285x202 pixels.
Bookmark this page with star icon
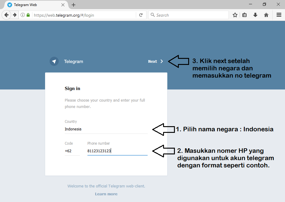tap(235, 15)
